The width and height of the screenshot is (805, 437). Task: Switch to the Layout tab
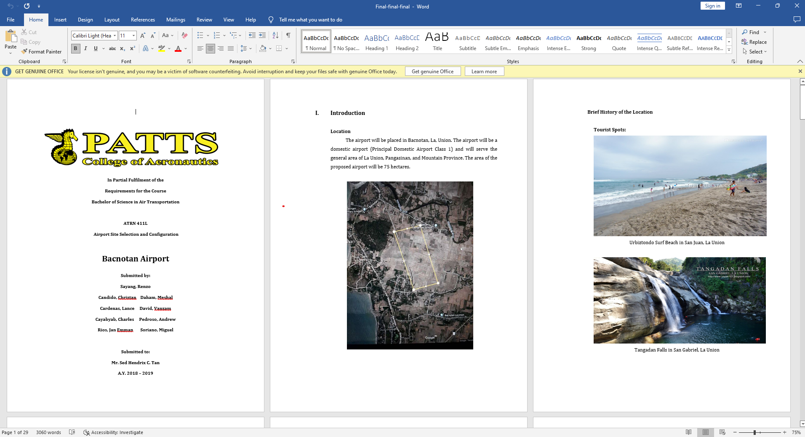[112, 20]
